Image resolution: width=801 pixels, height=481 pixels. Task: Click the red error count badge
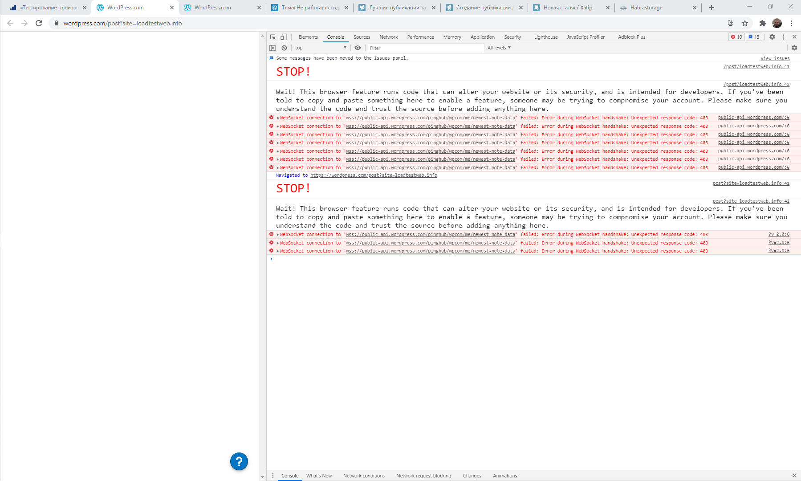737,37
